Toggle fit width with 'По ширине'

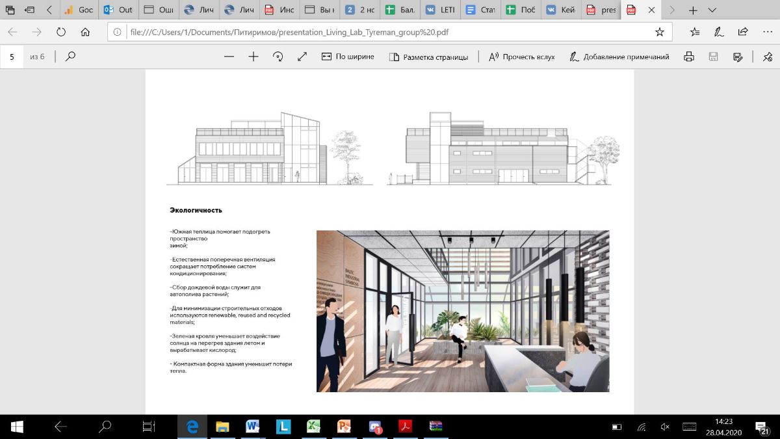pos(348,57)
